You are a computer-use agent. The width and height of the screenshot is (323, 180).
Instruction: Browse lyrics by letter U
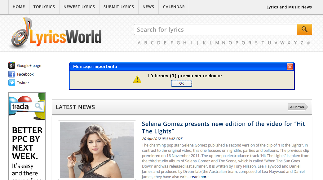[x=269, y=43]
